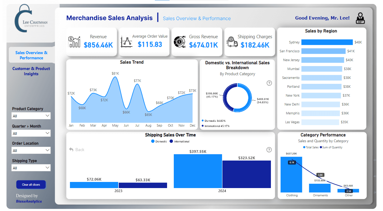Click the Revenue $856.46K value
The width and height of the screenshot is (383, 211).
pos(98,45)
